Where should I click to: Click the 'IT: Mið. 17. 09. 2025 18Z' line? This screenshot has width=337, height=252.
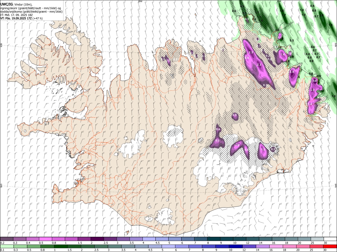(17, 15)
